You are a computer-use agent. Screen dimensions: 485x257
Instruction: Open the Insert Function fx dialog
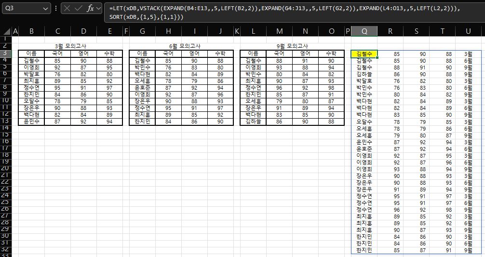pyautogui.click(x=91, y=8)
